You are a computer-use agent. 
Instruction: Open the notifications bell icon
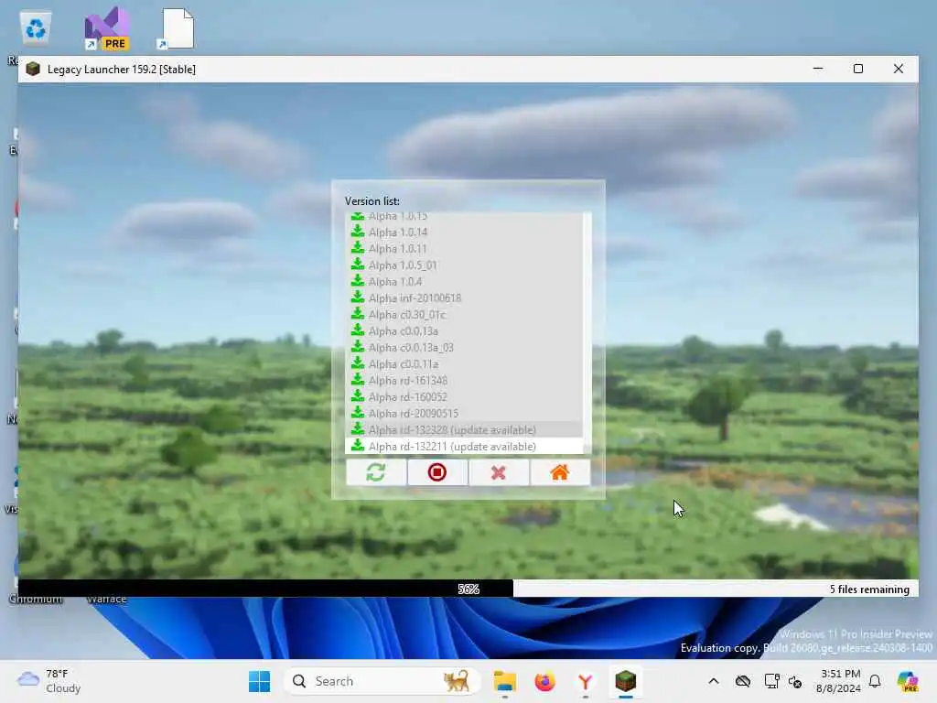pyautogui.click(x=875, y=681)
